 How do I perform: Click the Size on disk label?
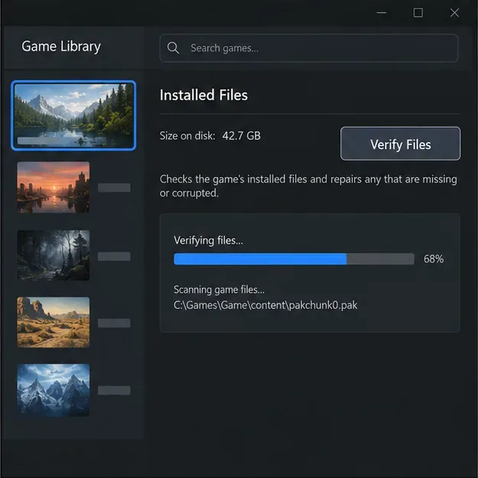tap(187, 135)
